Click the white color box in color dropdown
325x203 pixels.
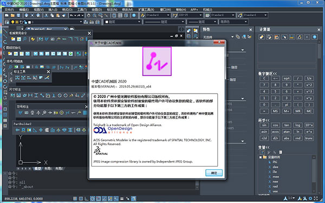click(x=107, y=22)
